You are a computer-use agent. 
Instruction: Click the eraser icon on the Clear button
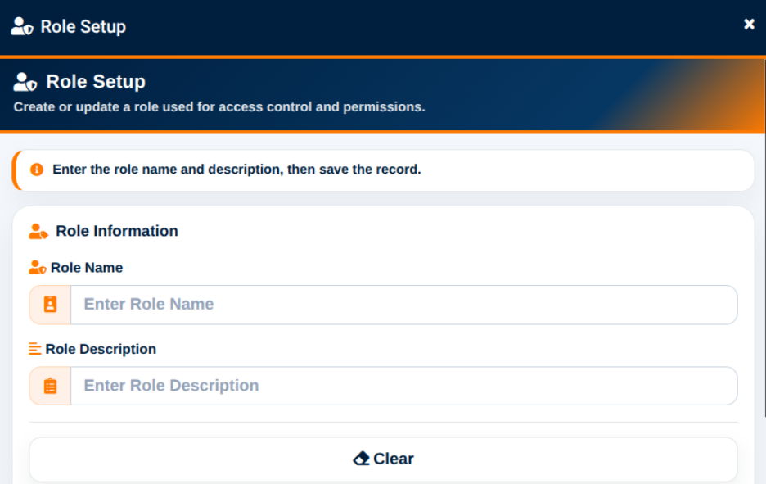tap(361, 459)
